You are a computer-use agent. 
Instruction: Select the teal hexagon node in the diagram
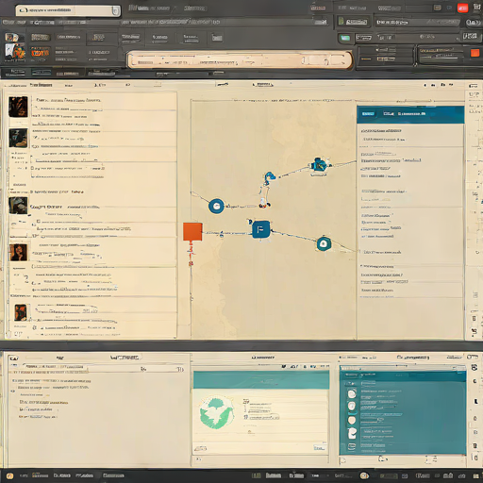(324, 244)
